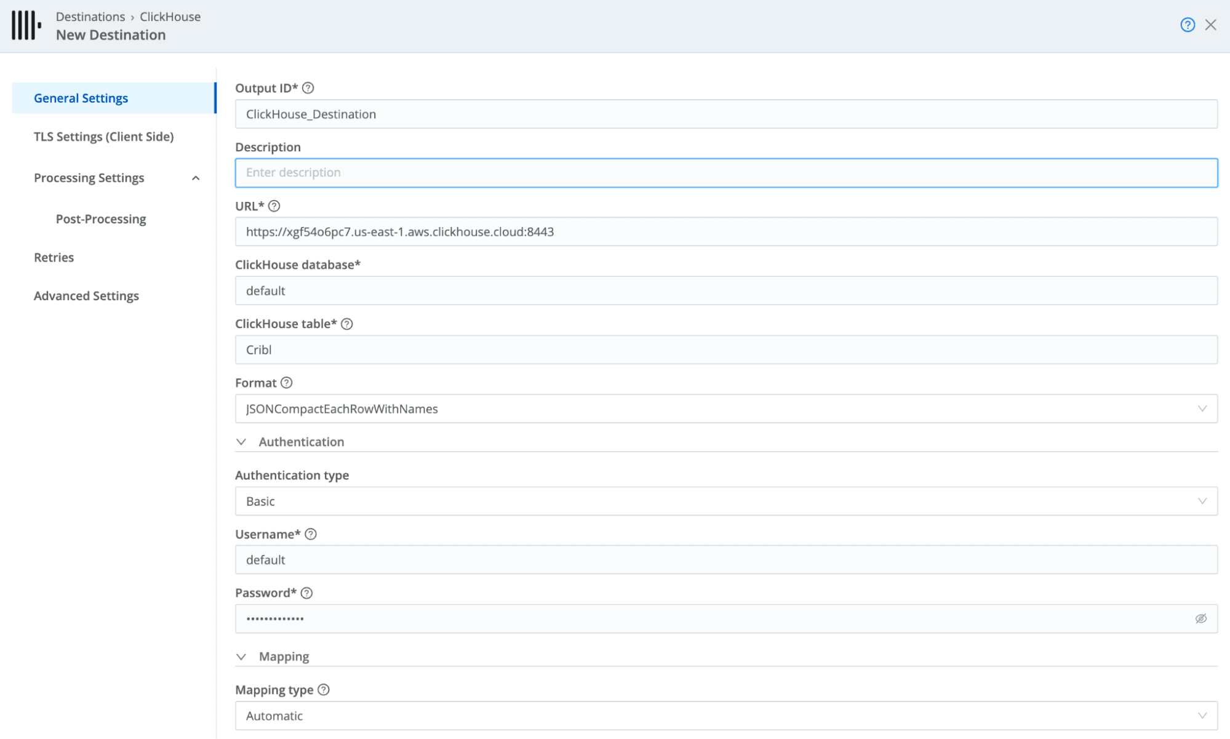Click Destinations breadcrumb link
The height and width of the screenshot is (739, 1230).
90,17
